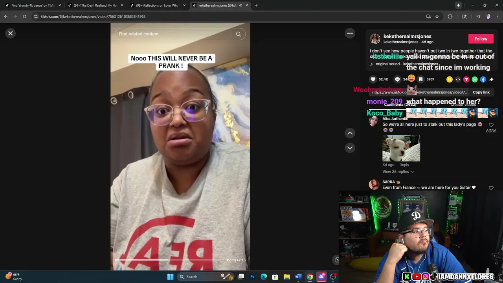Share the video to WhatsApp

tap(475, 79)
